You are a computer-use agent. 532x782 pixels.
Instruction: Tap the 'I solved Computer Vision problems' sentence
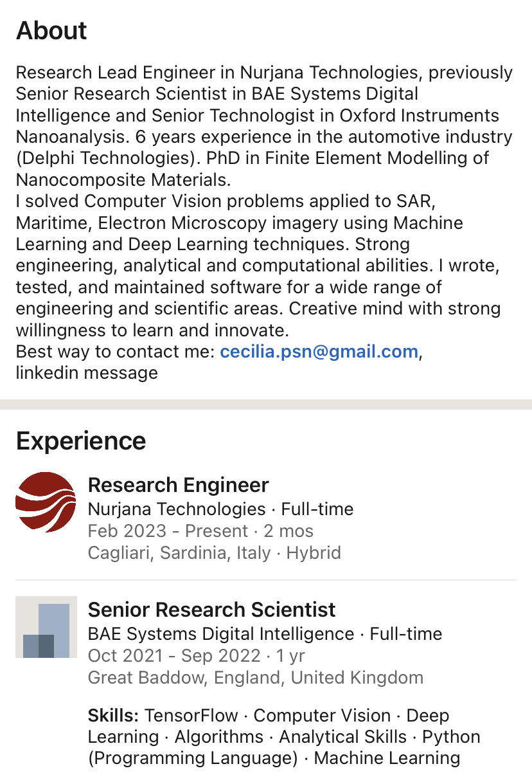[x=225, y=201]
